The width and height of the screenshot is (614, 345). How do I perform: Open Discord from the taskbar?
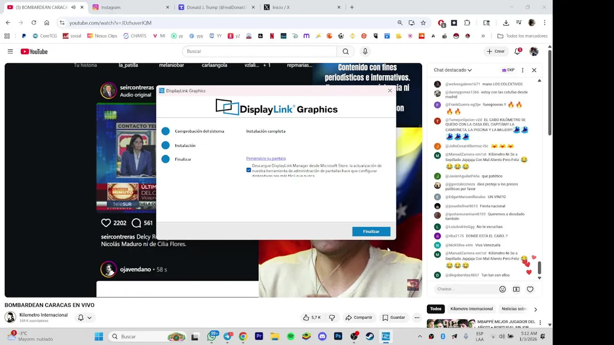[x=322, y=336]
